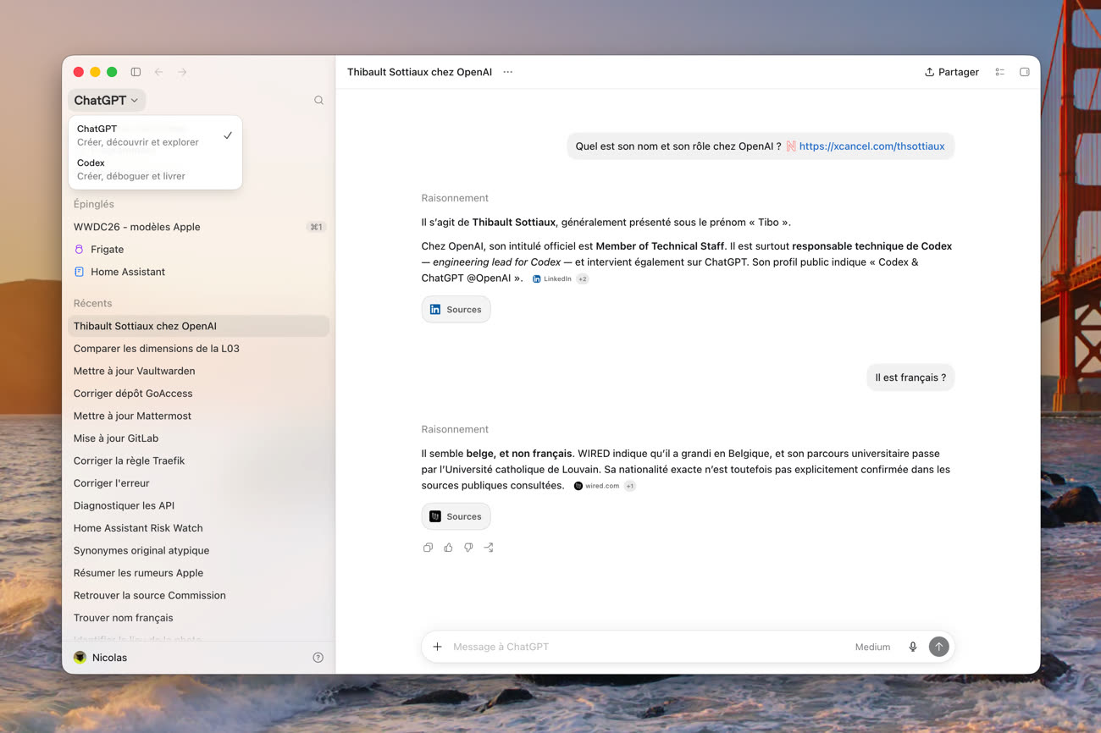The height and width of the screenshot is (733, 1101).
Task: Open chat Corriger l'erreur
Action: [x=198, y=482]
